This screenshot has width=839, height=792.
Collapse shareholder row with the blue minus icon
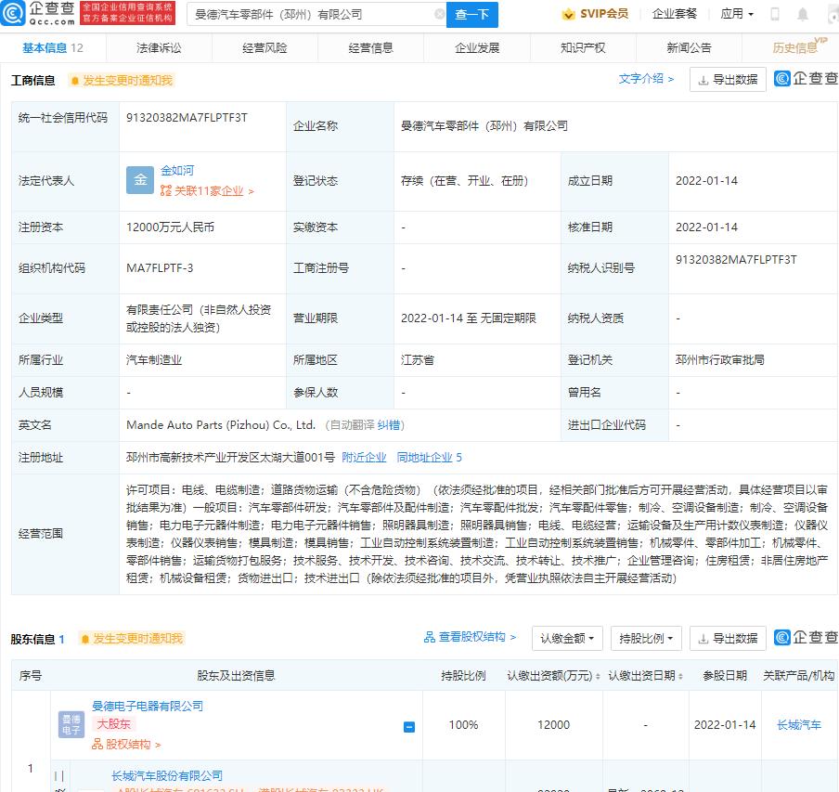[408, 727]
